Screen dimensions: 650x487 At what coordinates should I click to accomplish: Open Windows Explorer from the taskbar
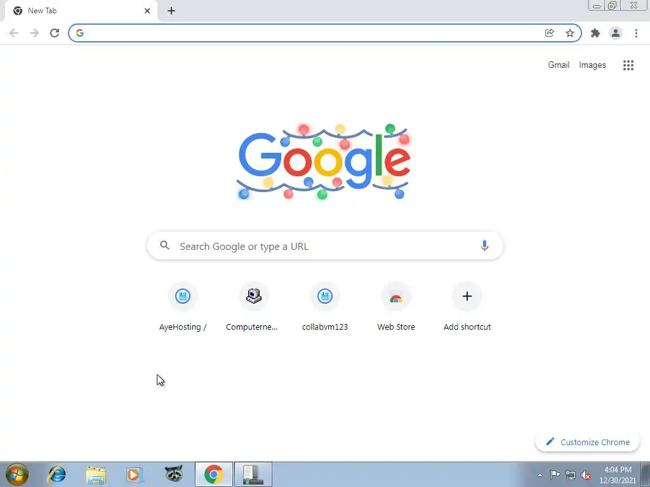(96, 474)
